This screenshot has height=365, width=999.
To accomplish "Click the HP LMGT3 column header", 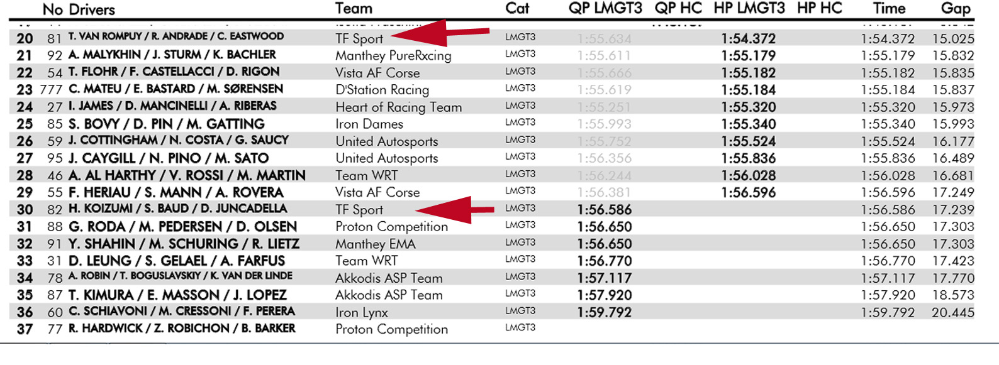I will (749, 9).
